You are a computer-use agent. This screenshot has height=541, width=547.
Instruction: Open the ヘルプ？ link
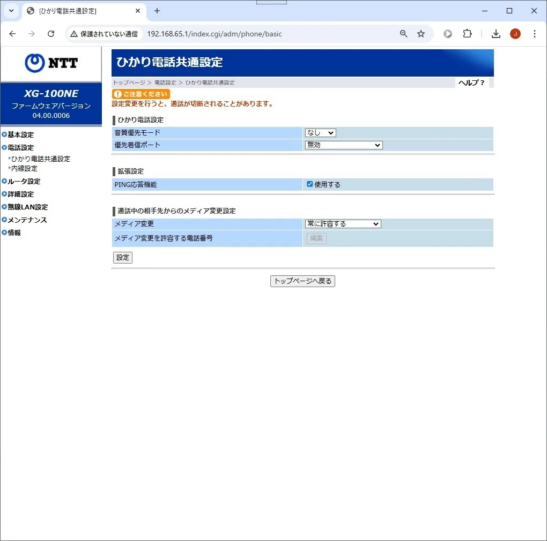click(x=471, y=82)
